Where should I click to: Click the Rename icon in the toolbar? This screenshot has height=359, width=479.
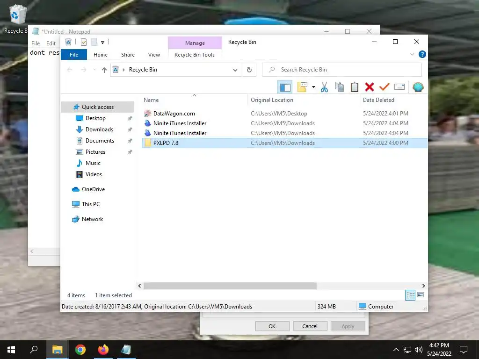click(x=399, y=87)
